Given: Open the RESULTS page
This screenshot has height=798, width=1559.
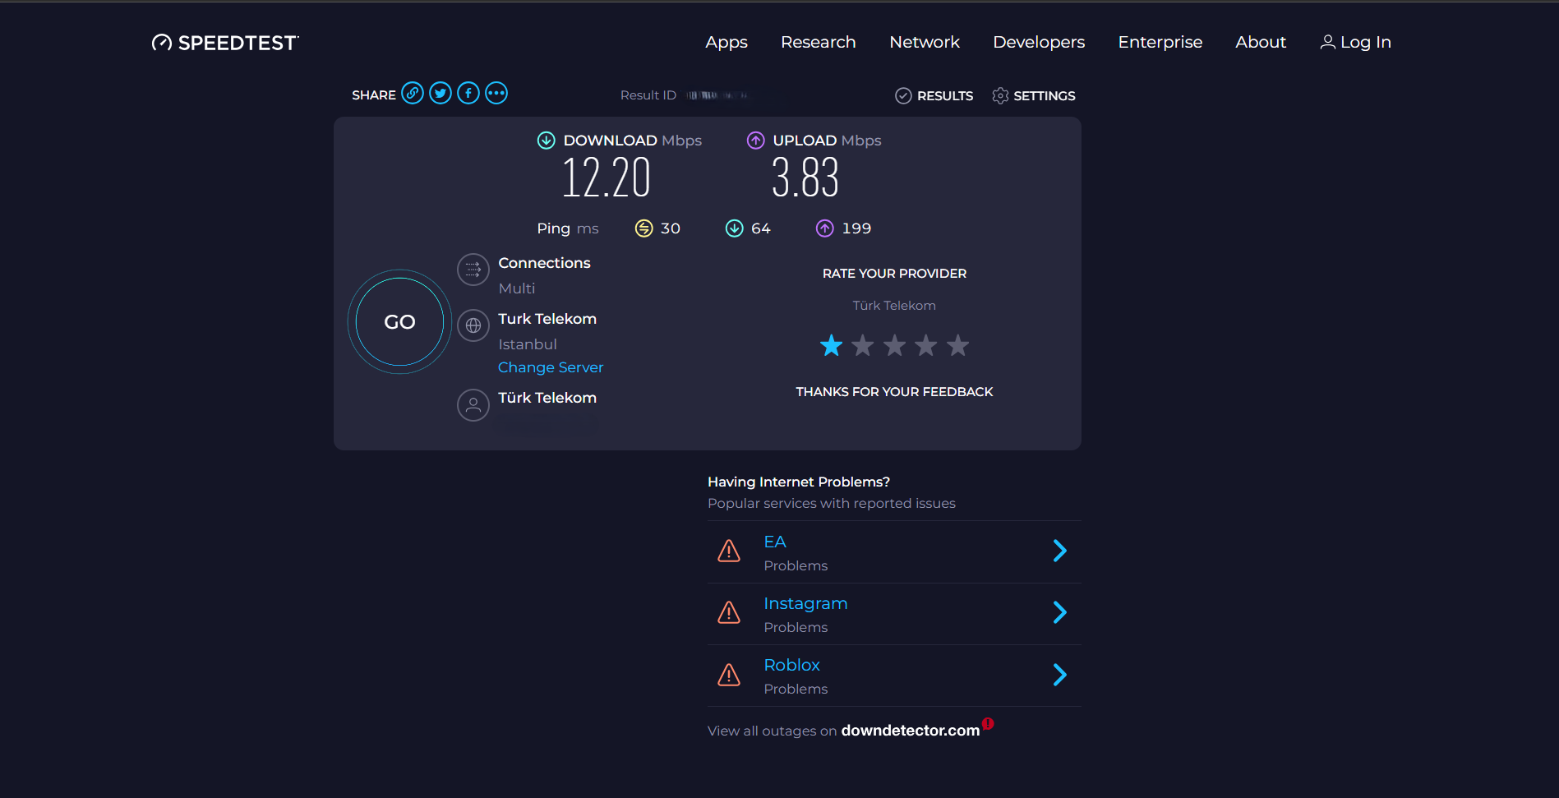Looking at the screenshot, I should pyautogui.click(x=945, y=96).
